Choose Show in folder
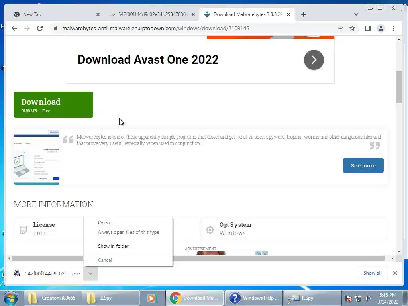Viewport: 408px width, 306px height. [128, 246]
